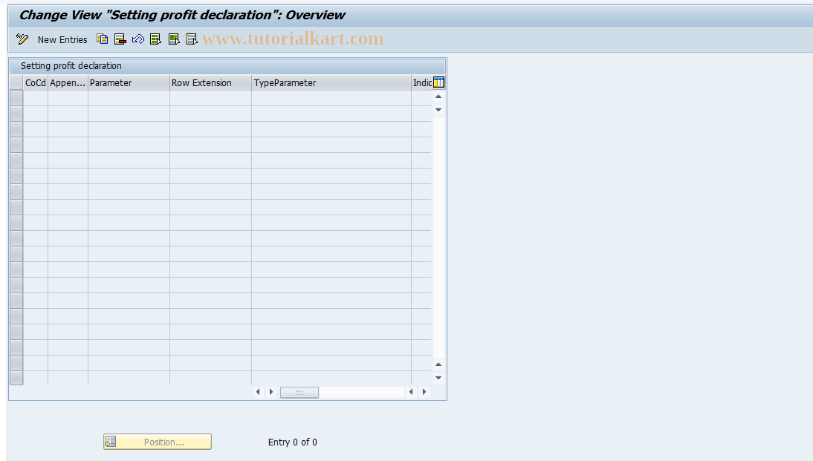Click the Row Extension column header
The width and height of the screenshot is (813, 461).
210,83
